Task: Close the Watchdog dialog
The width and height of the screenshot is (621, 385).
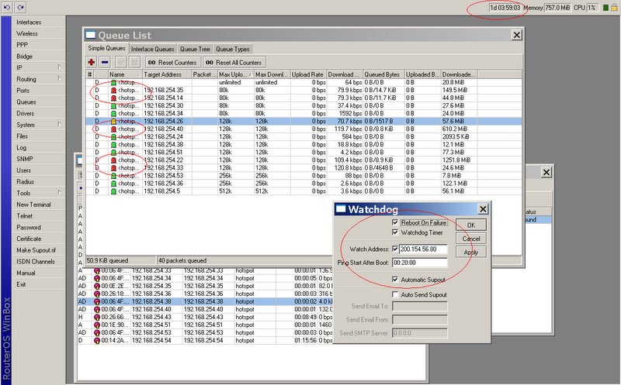Action: pyautogui.click(x=483, y=209)
